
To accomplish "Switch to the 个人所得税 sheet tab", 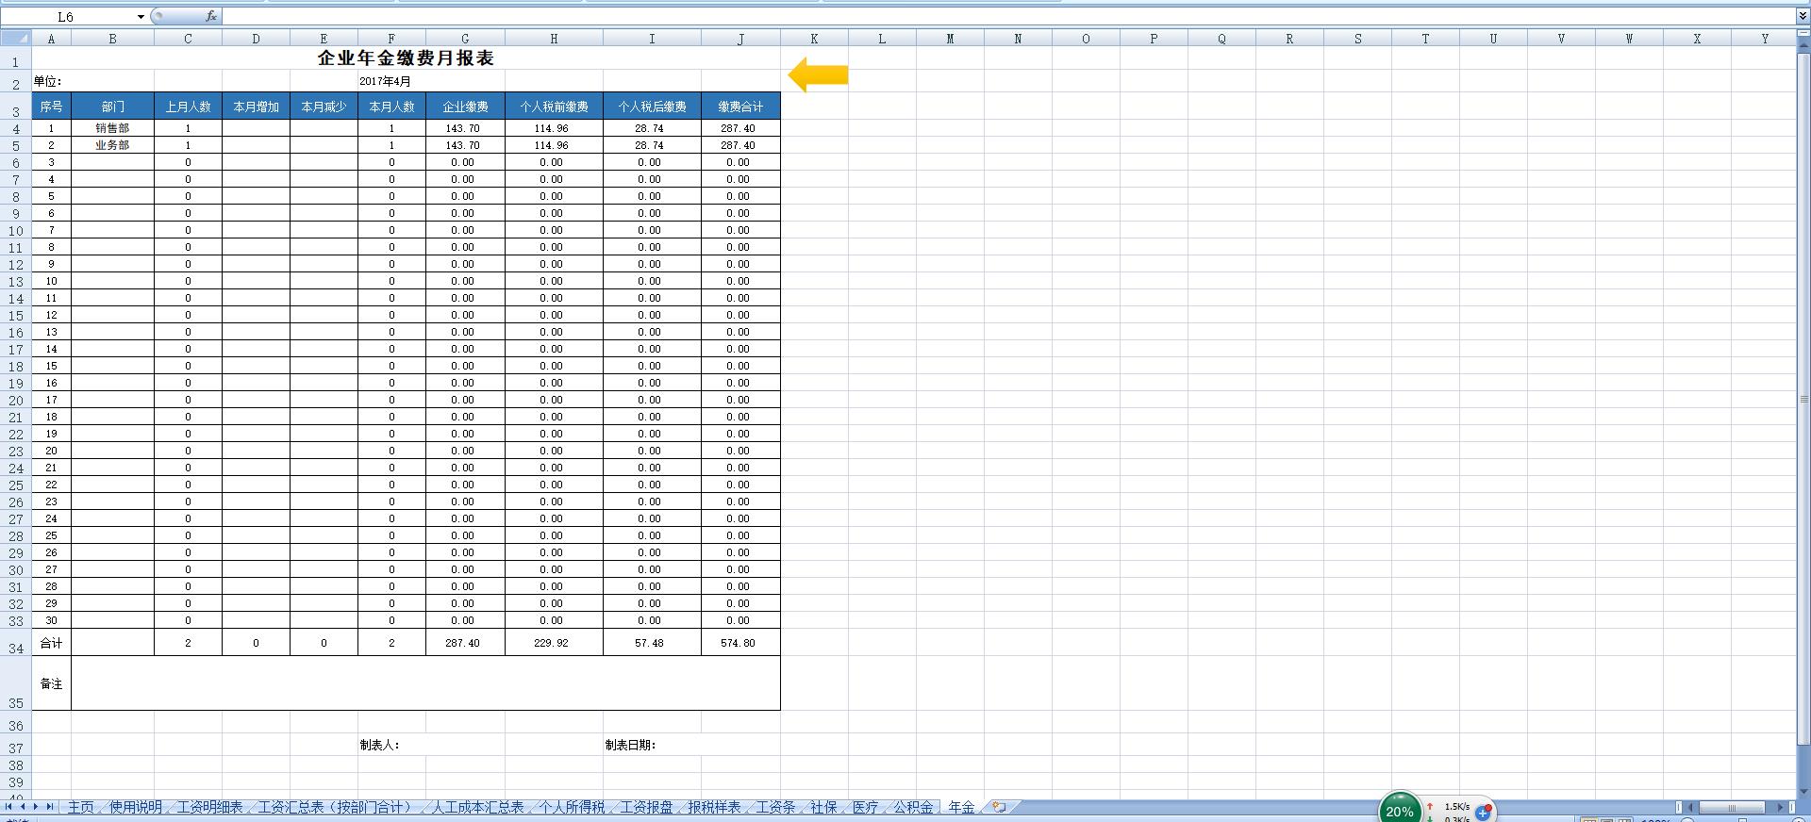I will point(572,807).
